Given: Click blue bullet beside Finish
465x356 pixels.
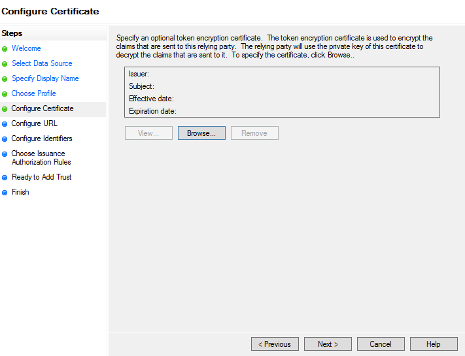Looking at the screenshot, I should tap(5, 193).
